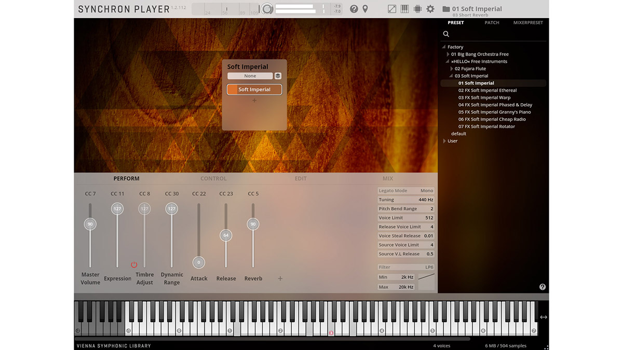
Task: Select preset 05 FX Soft Imperial Granny's Piano
Action: (494, 112)
